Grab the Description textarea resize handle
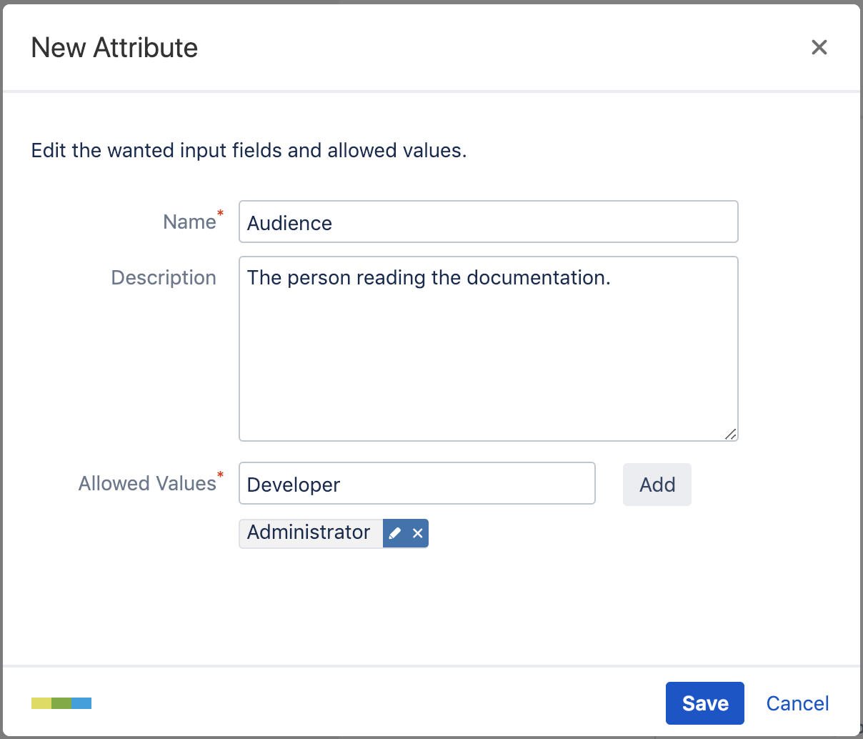Viewport: 863px width, 739px height. coord(730,434)
